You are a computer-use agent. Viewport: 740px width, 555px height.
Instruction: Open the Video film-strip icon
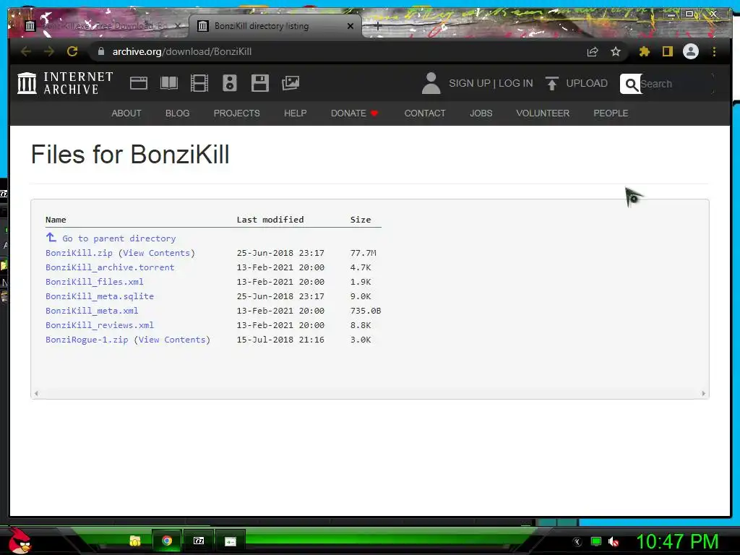coord(199,83)
